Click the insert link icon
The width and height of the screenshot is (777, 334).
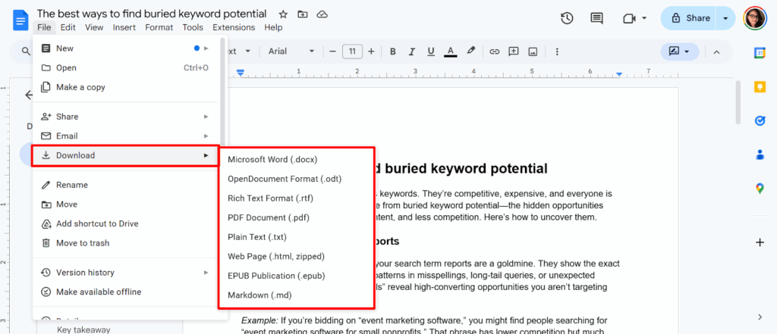(494, 52)
